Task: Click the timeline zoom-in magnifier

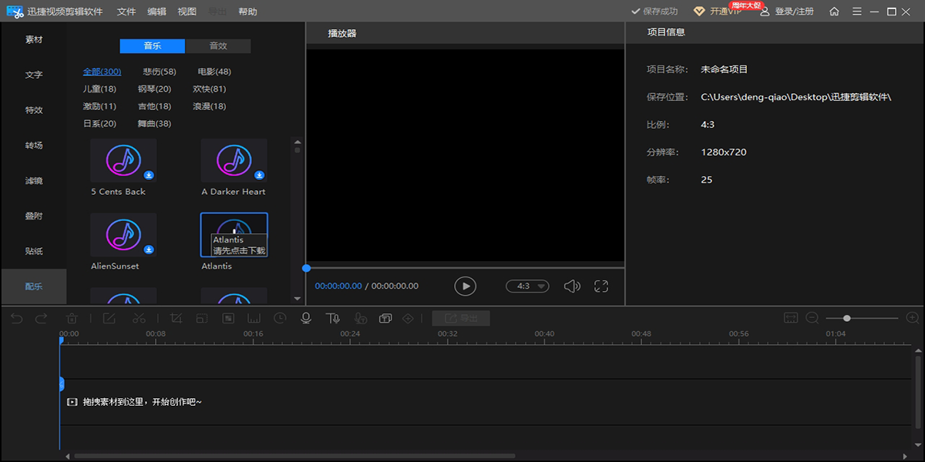Action: point(913,318)
